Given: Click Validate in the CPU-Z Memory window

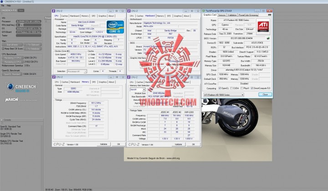Looking at the screenshot, I should click(x=103, y=145).
